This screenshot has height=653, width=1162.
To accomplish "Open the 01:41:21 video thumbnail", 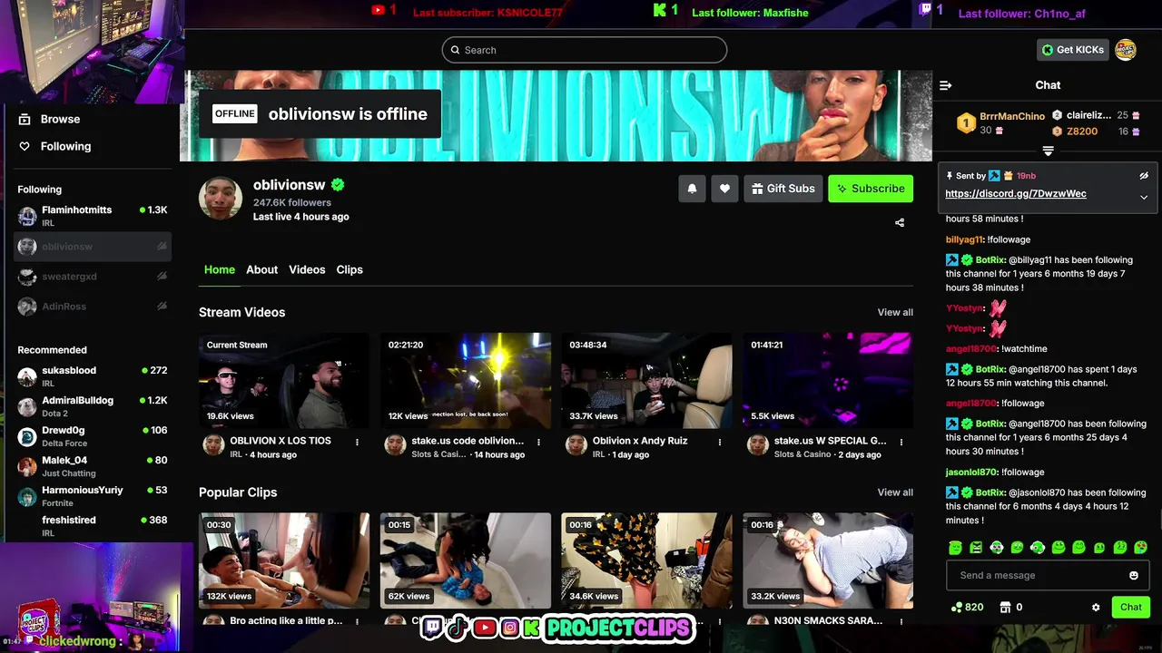I will point(828,380).
